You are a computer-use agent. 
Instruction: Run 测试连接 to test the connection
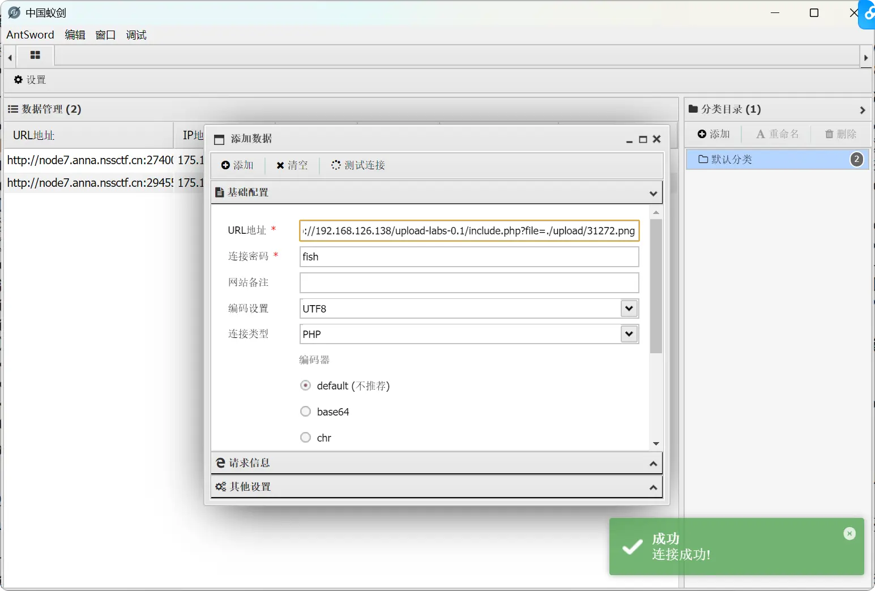358,165
